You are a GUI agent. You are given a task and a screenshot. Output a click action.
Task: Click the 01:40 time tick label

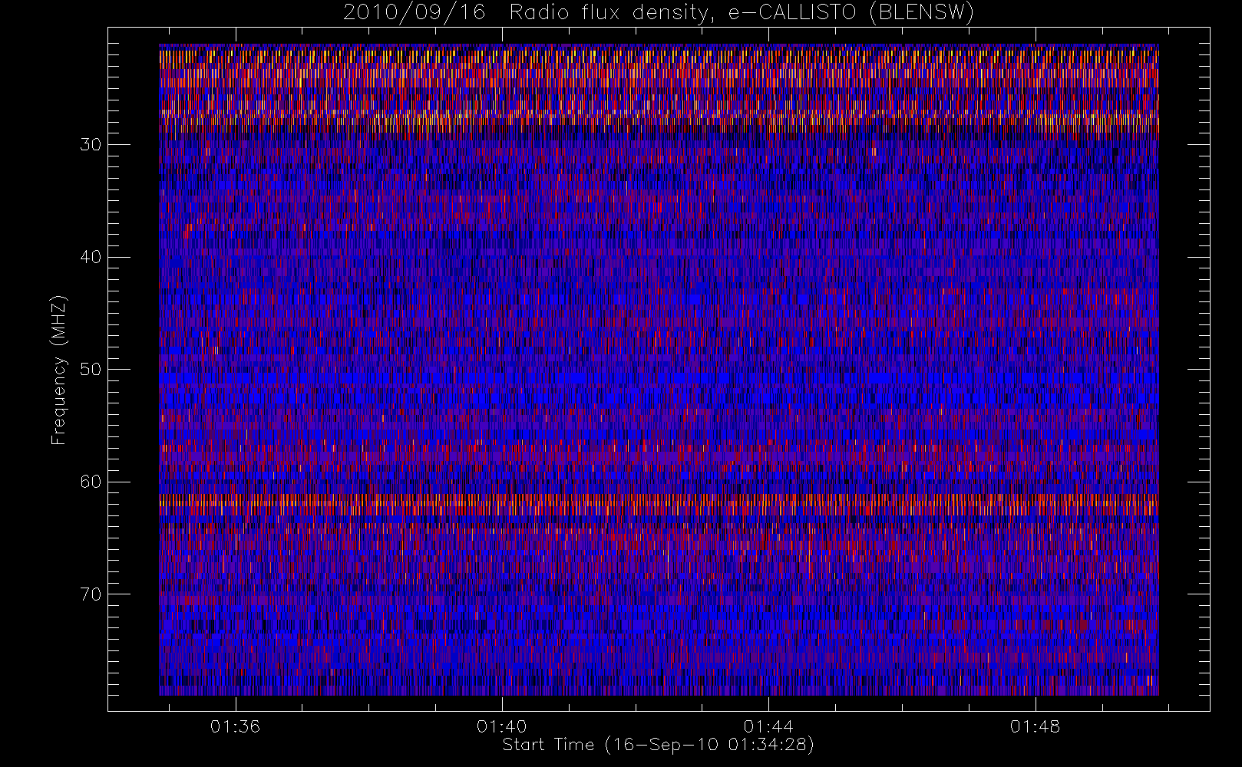[502, 726]
